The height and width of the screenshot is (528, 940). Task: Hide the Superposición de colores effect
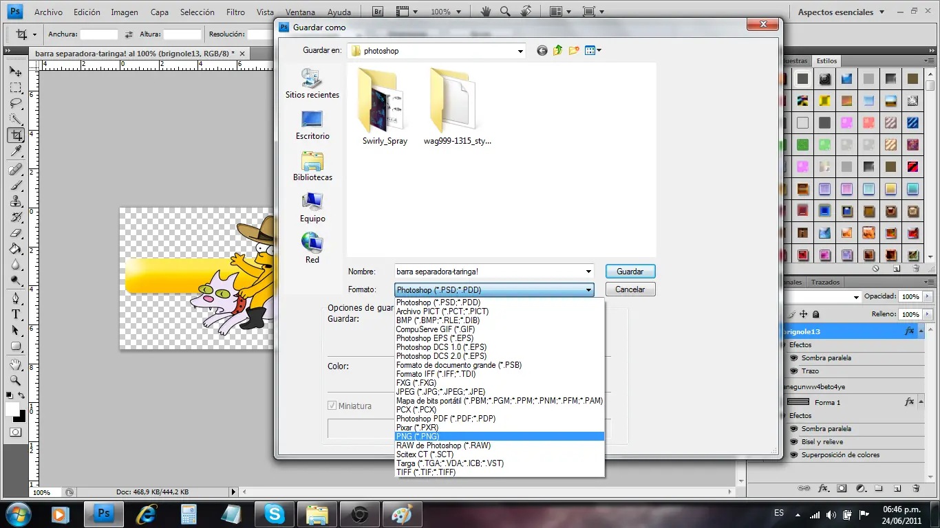tap(794, 455)
